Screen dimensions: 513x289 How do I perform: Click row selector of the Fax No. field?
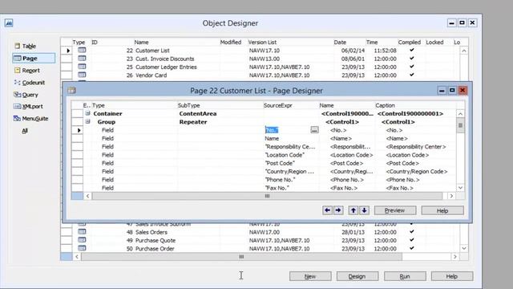77,188
